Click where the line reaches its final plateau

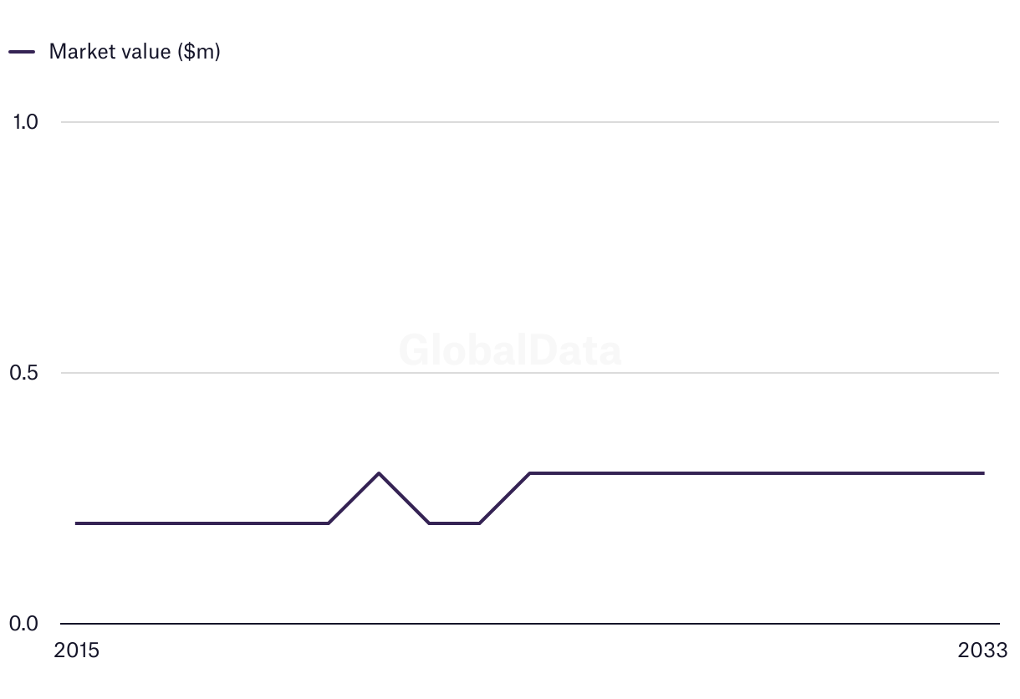(x=530, y=473)
